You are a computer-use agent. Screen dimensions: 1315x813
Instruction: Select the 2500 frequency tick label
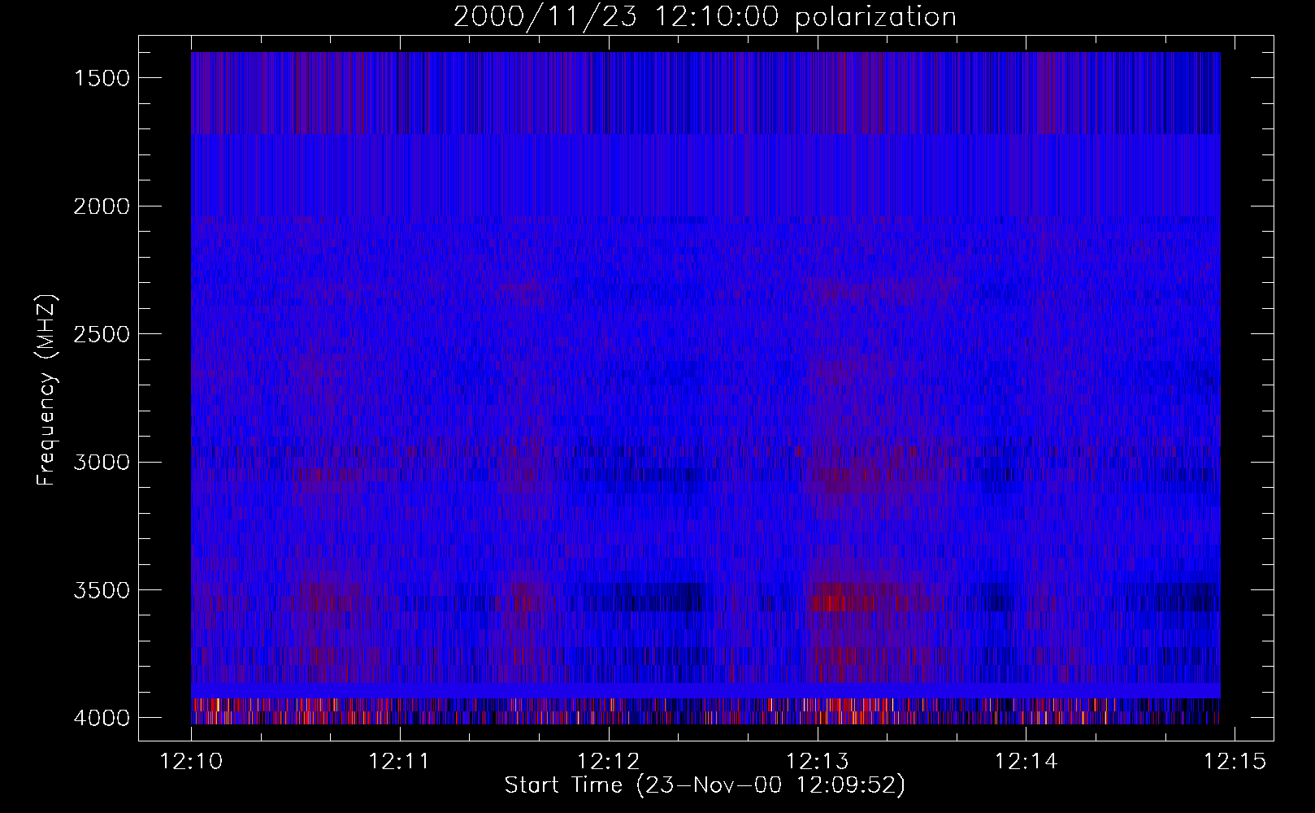(x=102, y=334)
